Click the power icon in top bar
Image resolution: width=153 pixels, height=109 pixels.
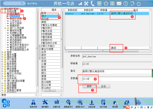139,4
